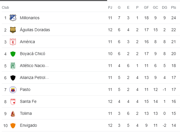Click Millonarios' 24 points value
Screen dimensions: 180x132
pyautogui.click(x=174, y=18)
